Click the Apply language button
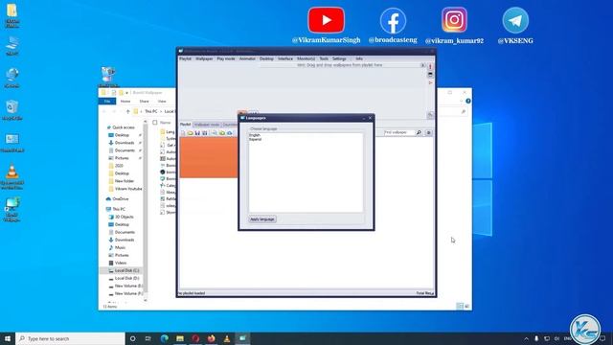Screen dimensions: 613x345 coord(262,219)
